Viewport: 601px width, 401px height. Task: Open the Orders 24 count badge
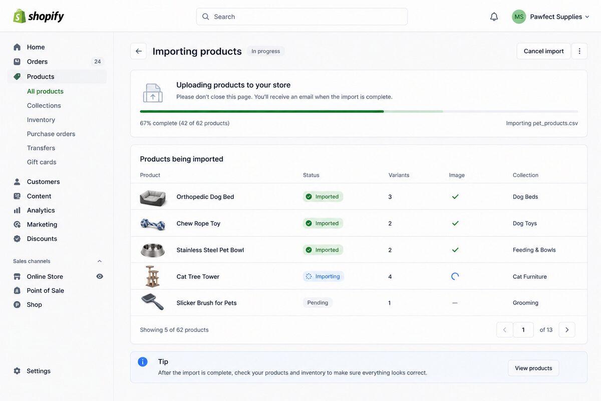(x=97, y=62)
